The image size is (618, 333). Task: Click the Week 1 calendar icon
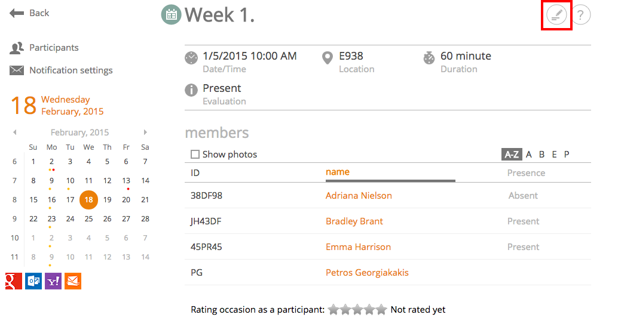pos(171,15)
